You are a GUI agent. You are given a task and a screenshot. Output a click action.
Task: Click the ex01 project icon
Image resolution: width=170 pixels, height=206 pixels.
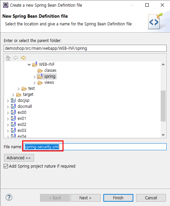pos(13,119)
